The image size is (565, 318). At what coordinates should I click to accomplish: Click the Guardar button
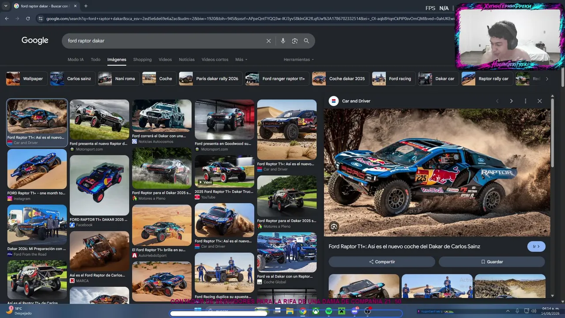tap(492, 262)
